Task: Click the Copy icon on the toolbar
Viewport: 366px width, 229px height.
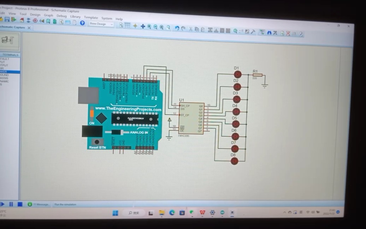Action: pyautogui.click(x=197, y=29)
